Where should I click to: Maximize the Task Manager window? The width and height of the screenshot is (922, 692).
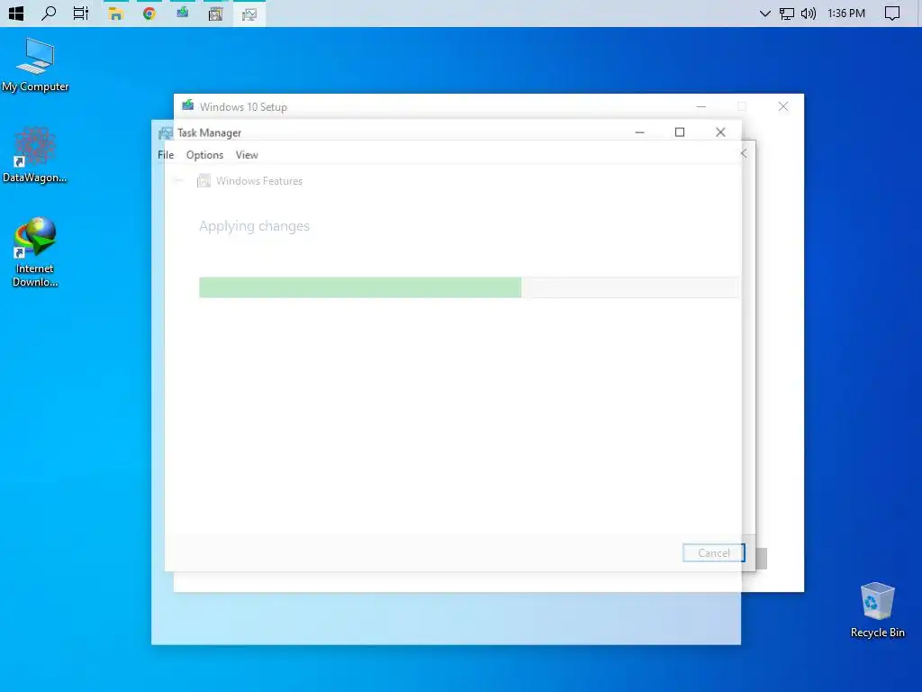click(x=680, y=132)
